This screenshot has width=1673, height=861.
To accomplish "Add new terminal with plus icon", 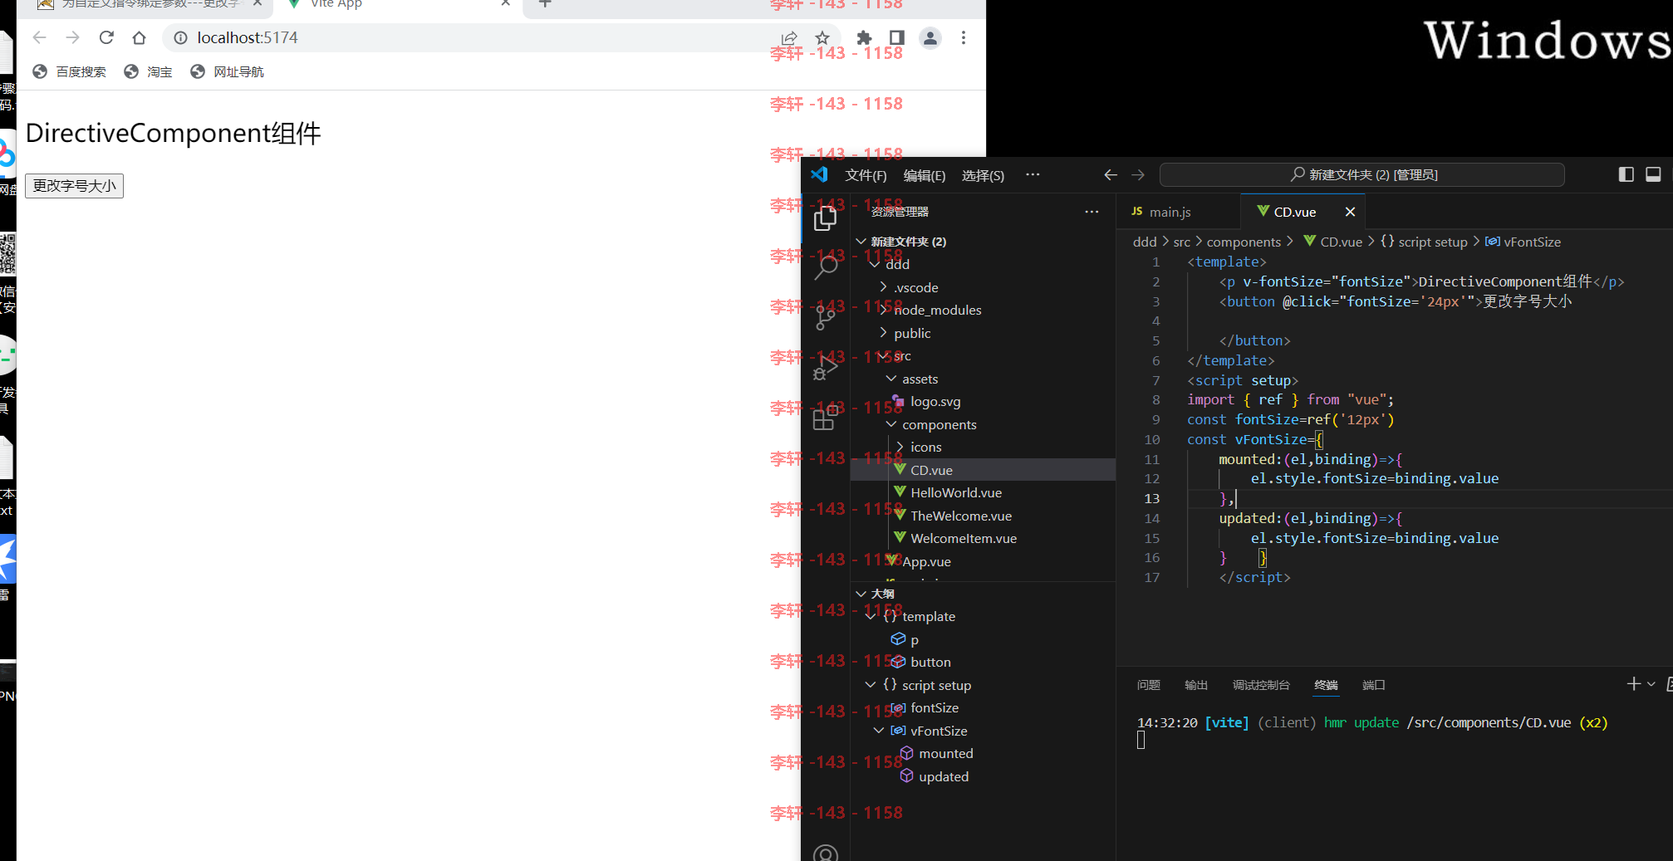I will pos(1633,683).
